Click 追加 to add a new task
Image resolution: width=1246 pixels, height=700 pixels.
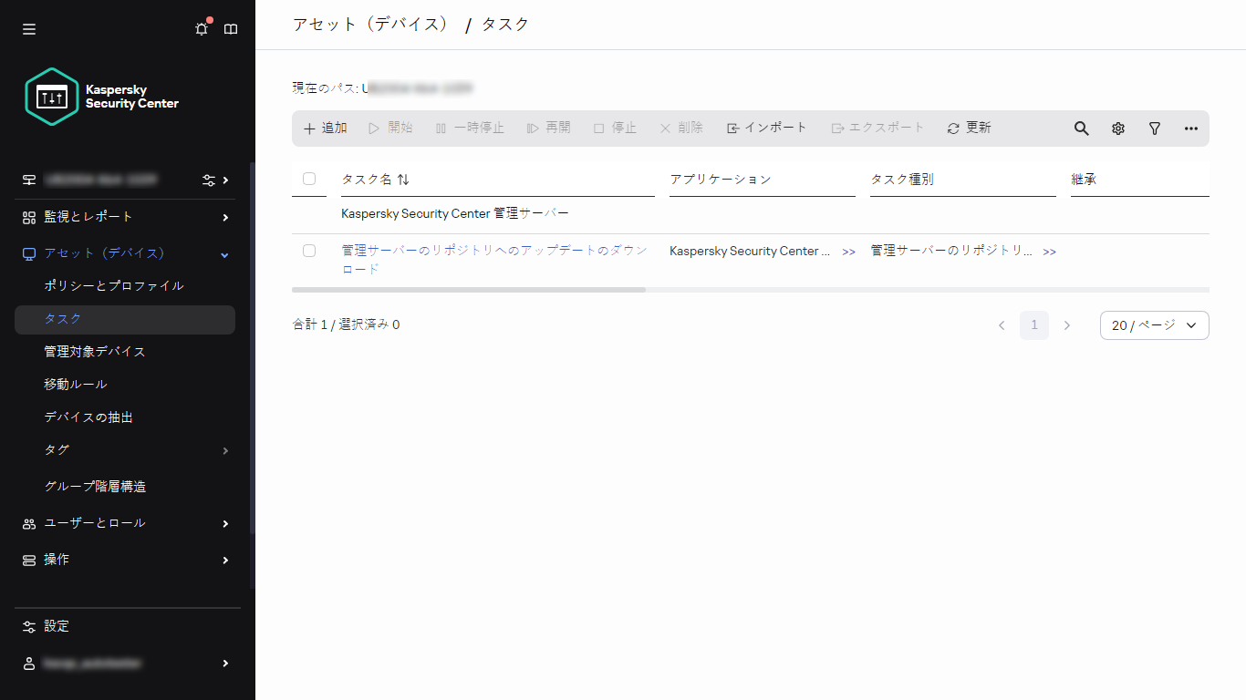[325, 128]
